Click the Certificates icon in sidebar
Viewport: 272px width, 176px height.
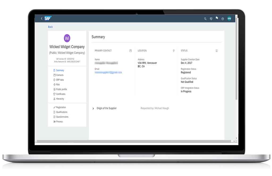(54, 94)
